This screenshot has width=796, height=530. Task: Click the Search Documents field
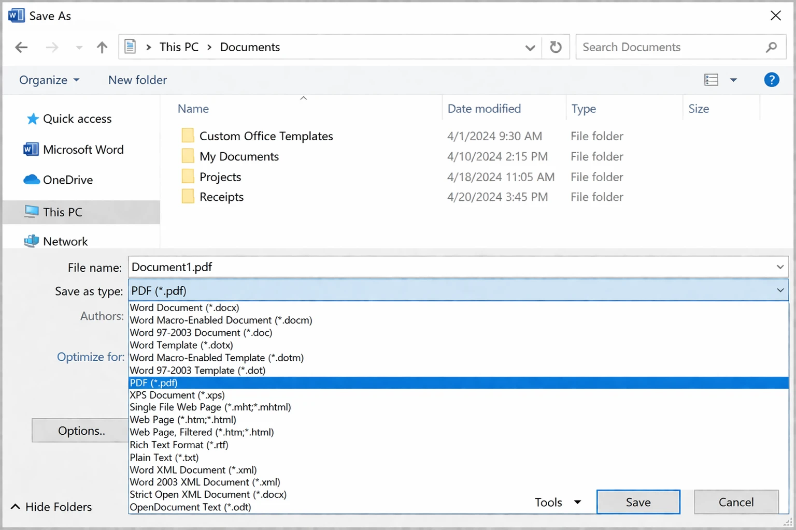(x=681, y=47)
